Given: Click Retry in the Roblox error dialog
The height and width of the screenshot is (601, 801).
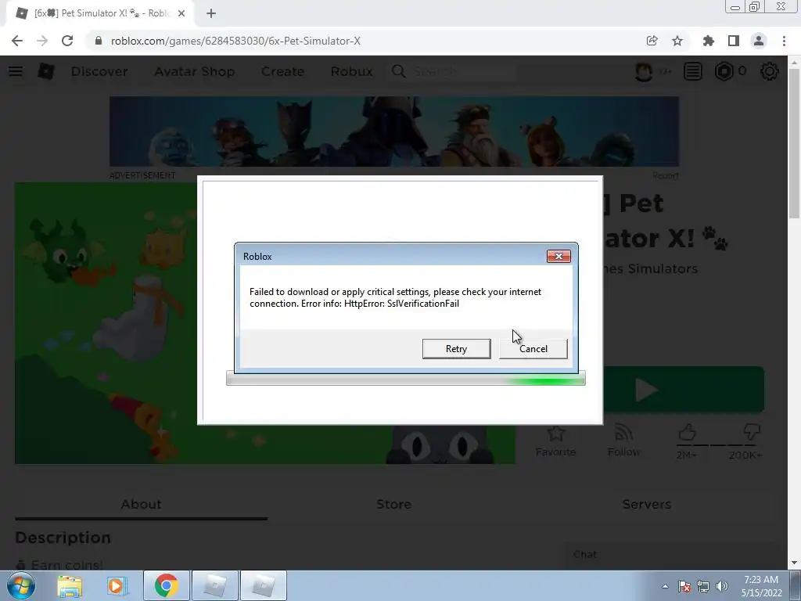Looking at the screenshot, I should point(456,348).
